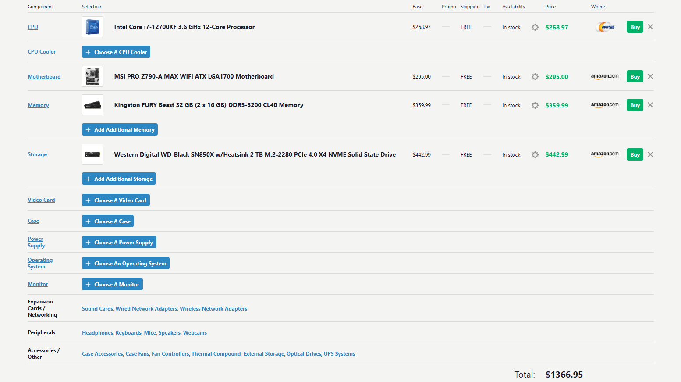Open the Memory component link
681x382 pixels.
(x=38, y=105)
